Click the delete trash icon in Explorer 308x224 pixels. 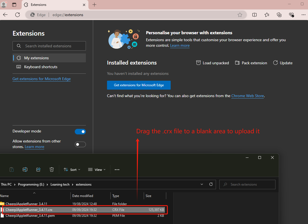click(x=52, y=169)
